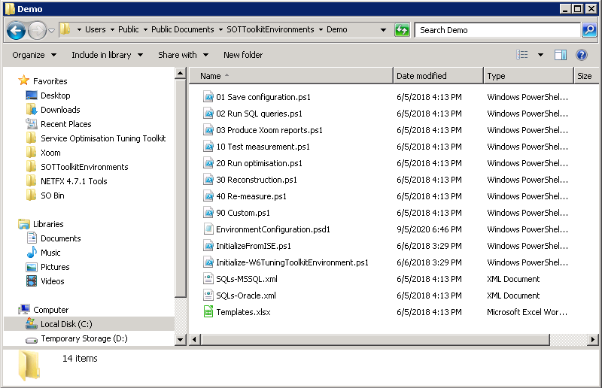Viewport: 602px width, 388px height.
Task: Open the Include in library menu
Action: [107, 55]
